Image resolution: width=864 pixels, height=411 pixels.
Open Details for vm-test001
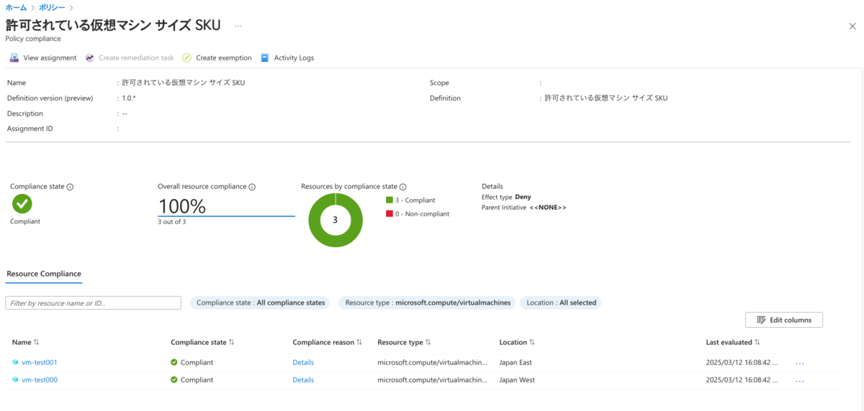click(303, 362)
